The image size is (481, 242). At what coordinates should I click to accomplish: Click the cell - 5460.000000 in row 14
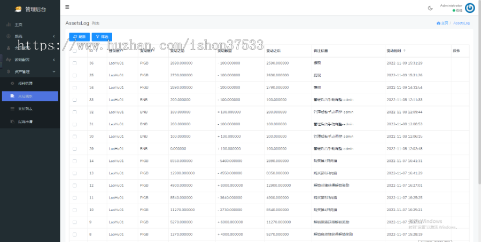tap(230, 161)
